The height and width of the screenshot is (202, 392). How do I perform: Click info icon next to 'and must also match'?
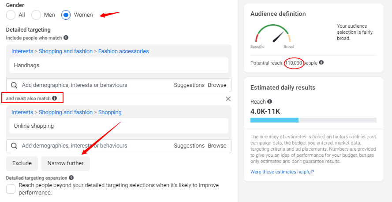pyautogui.click(x=55, y=98)
